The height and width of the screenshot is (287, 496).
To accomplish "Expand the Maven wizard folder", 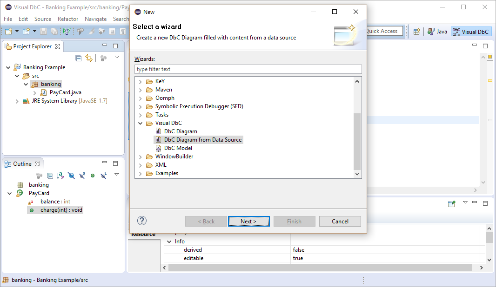I will (141, 90).
